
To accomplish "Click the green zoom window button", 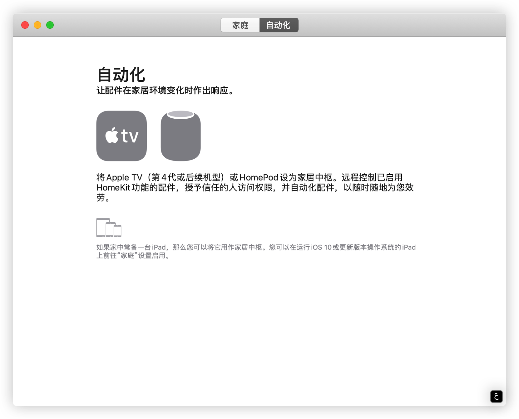I will pos(49,25).
